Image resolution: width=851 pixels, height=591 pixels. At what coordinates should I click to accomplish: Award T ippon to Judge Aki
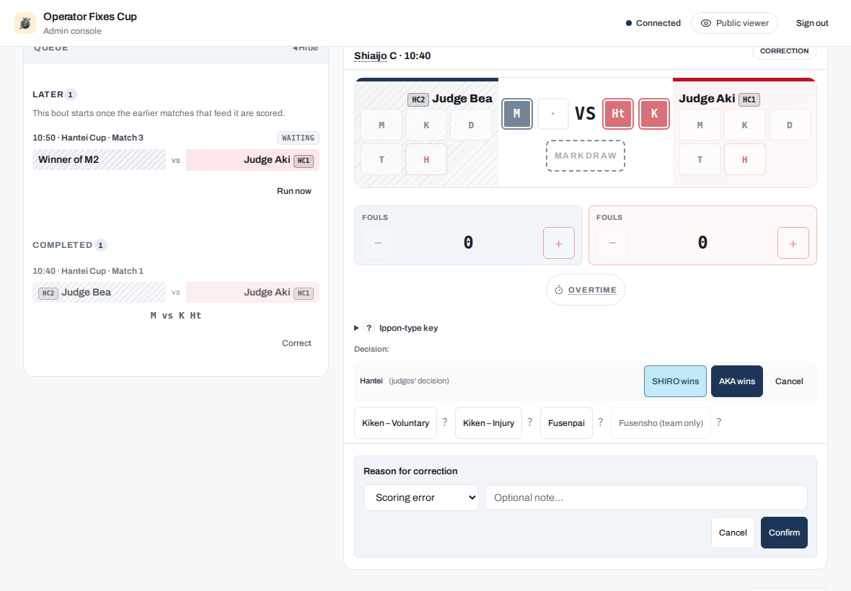click(700, 159)
